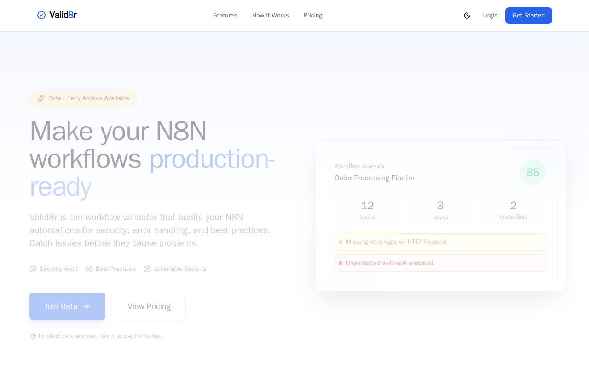Viewport: 589px width, 368px height.
Task: Click the Join Beta button
Action: coord(67,306)
